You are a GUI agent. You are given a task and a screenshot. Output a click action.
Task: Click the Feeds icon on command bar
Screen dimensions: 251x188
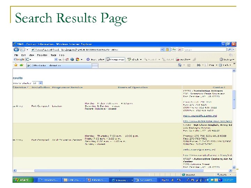189,65
